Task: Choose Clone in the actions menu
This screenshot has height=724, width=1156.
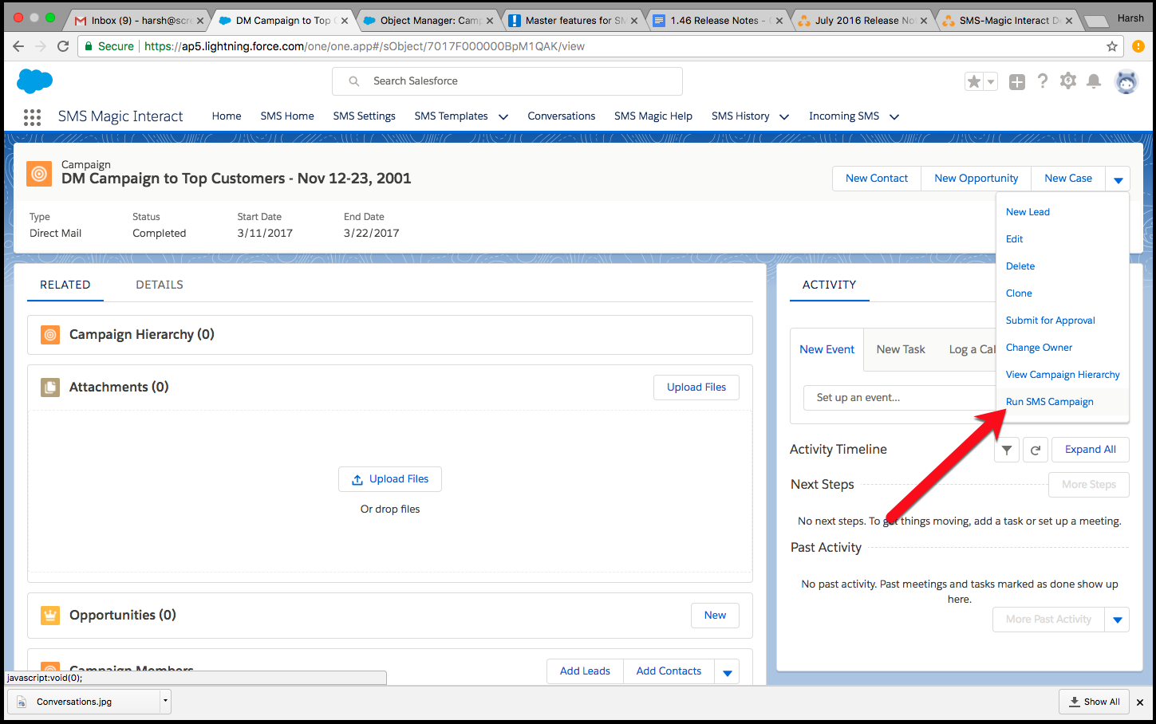Action: [1019, 293]
